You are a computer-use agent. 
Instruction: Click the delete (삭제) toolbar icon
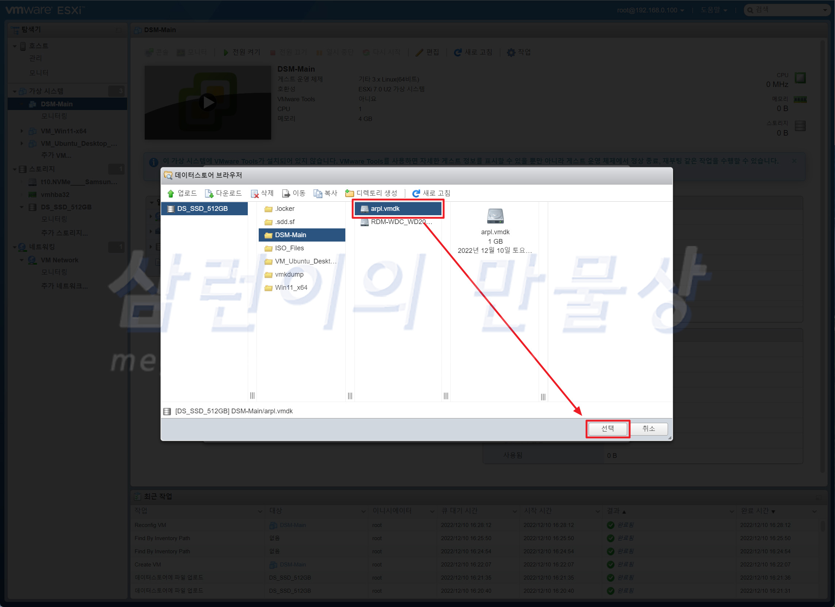point(254,193)
